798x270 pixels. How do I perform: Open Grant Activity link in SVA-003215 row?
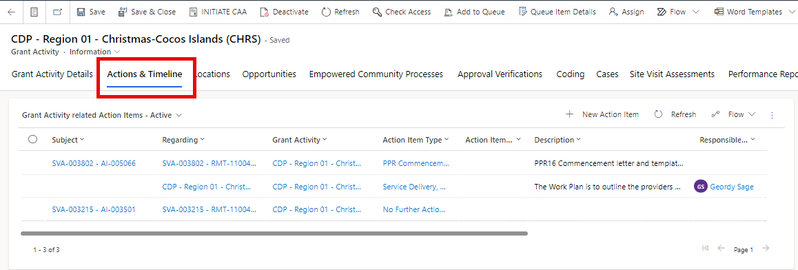point(316,209)
